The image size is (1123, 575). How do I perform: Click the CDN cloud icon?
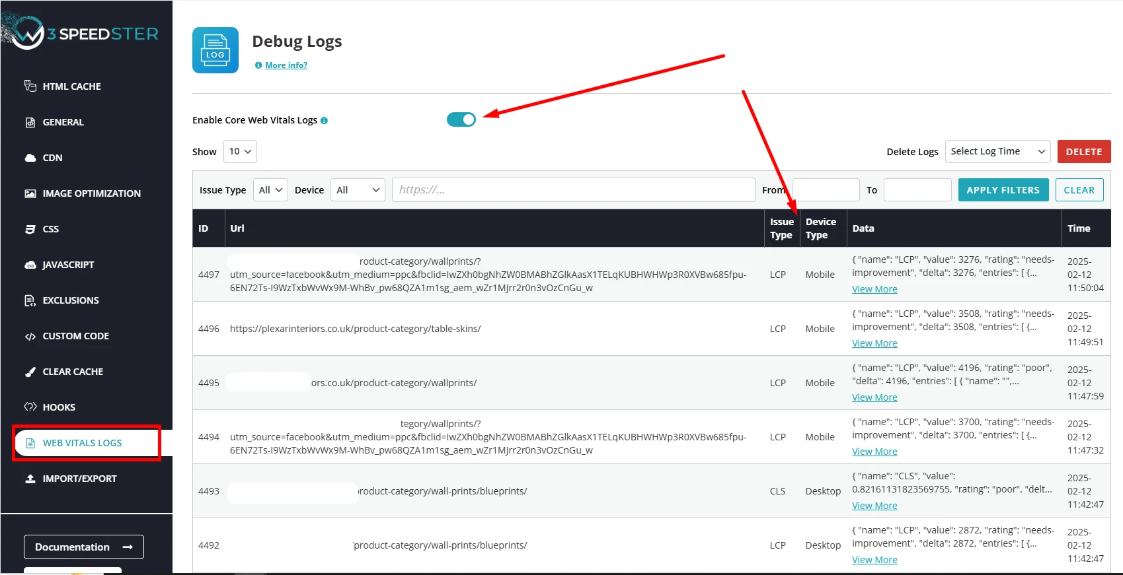(30, 158)
